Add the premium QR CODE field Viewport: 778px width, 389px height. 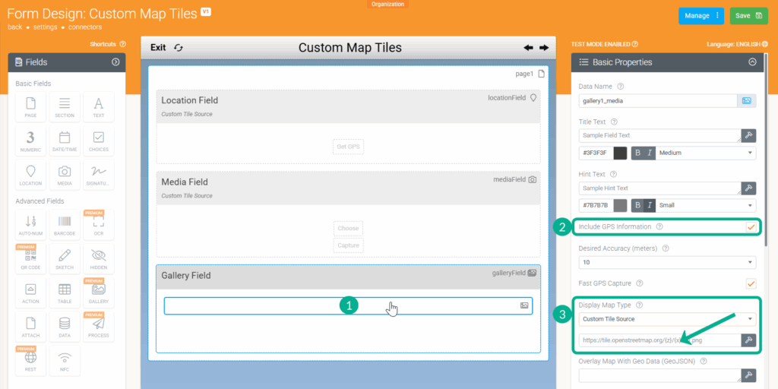pos(30,259)
